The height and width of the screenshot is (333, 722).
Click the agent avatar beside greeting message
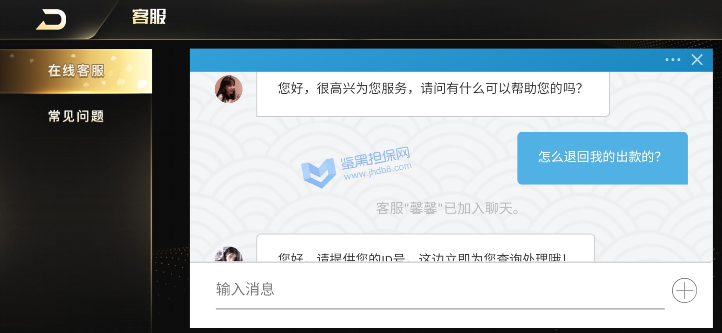click(229, 89)
